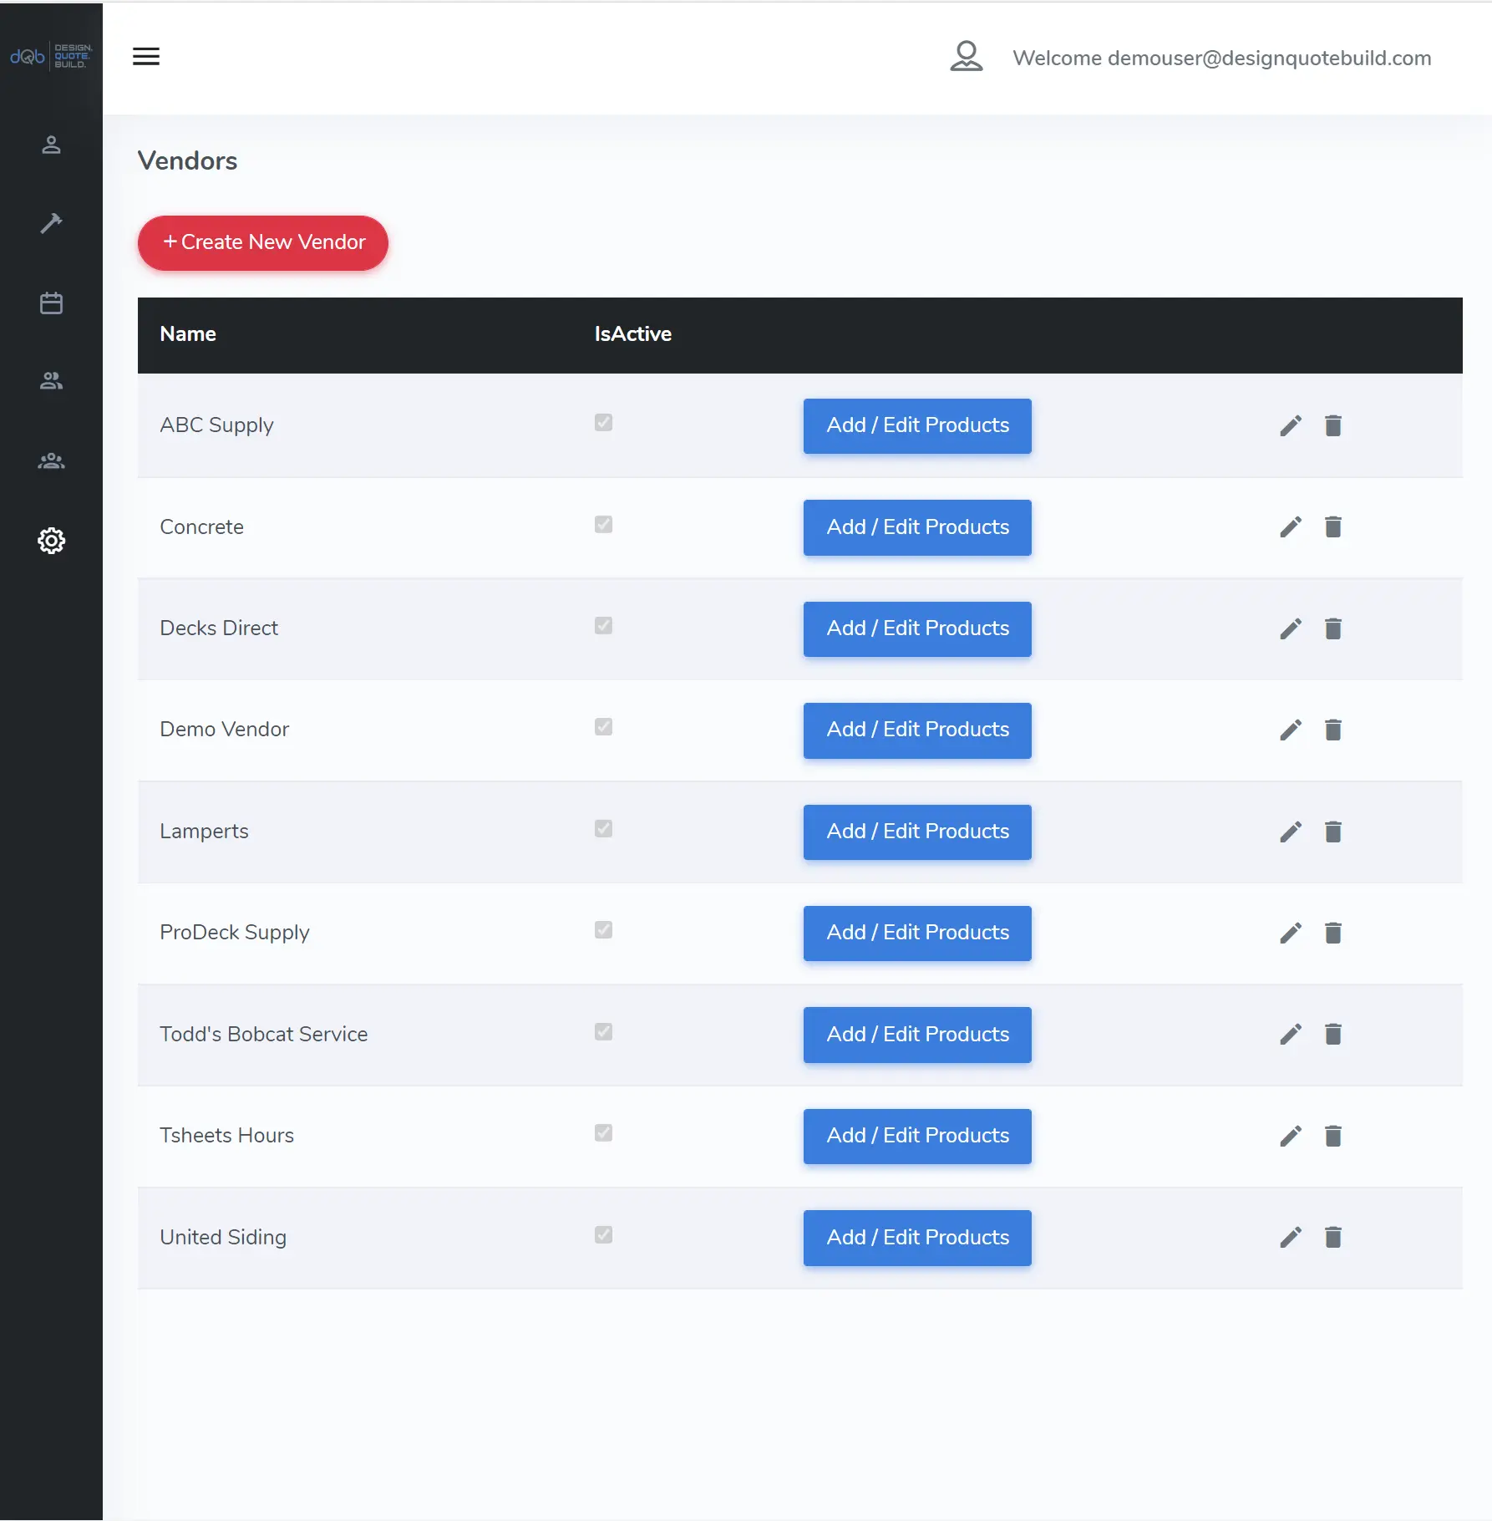
Task: Click the Vendors page heading
Action: click(x=187, y=160)
